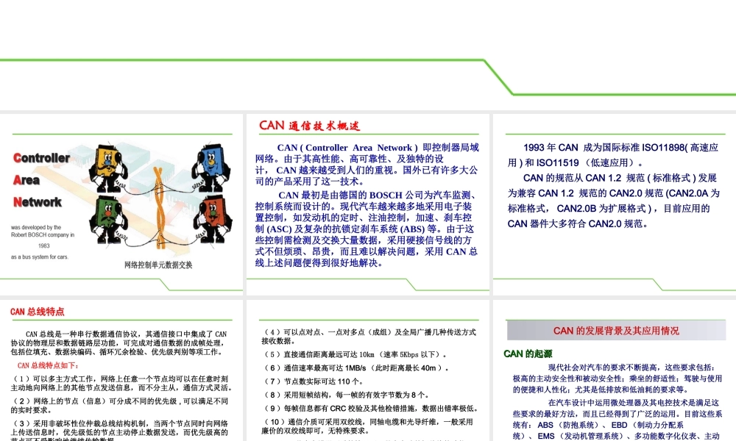Click the line 'as a bus system for cars.'
Viewport: 736px width, 441px height.
tap(40, 257)
